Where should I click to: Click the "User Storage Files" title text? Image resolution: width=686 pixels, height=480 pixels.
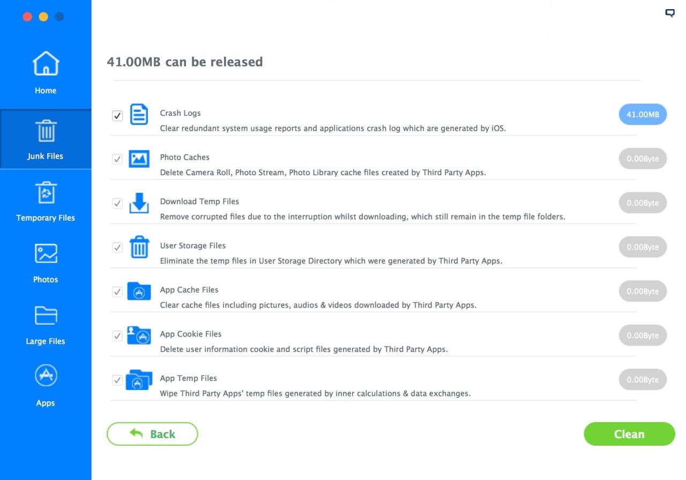[x=192, y=245]
